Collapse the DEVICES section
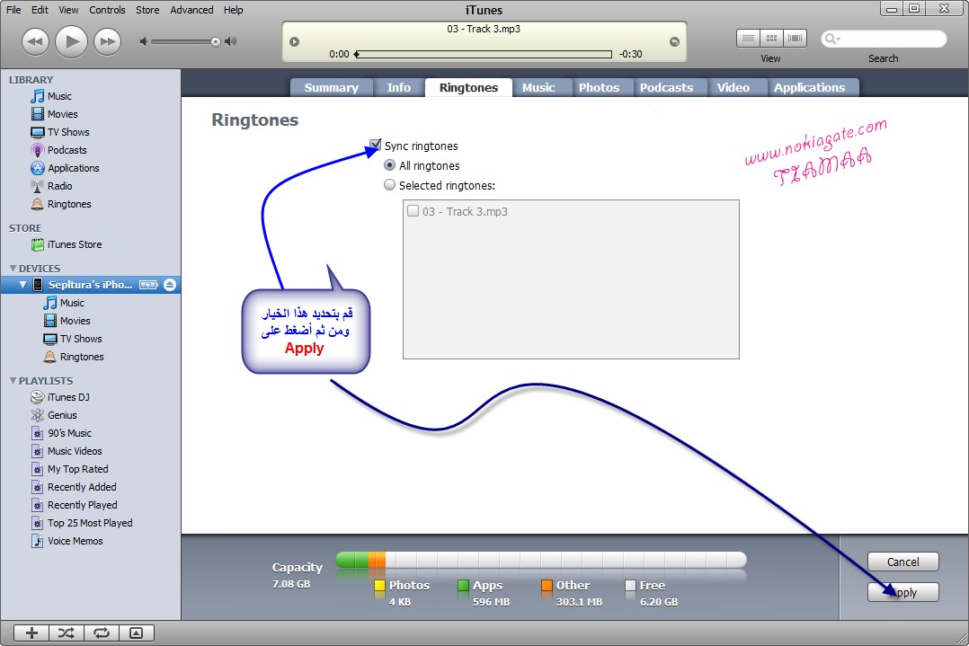This screenshot has width=969, height=646. (x=13, y=269)
